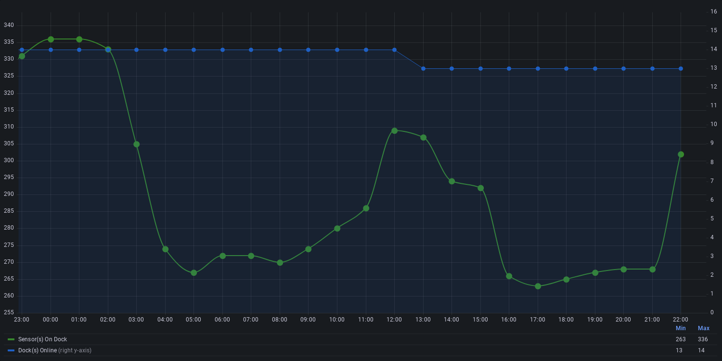This screenshot has height=361, width=722.
Task: Select the green data point at 05:00
Action: 193,272
